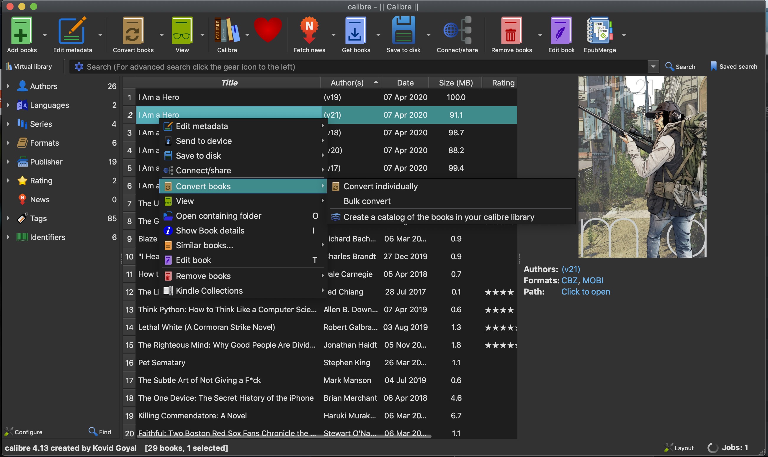Click the 'Click to open' path link
Screen dimensions: 768x457
pyautogui.click(x=586, y=292)
